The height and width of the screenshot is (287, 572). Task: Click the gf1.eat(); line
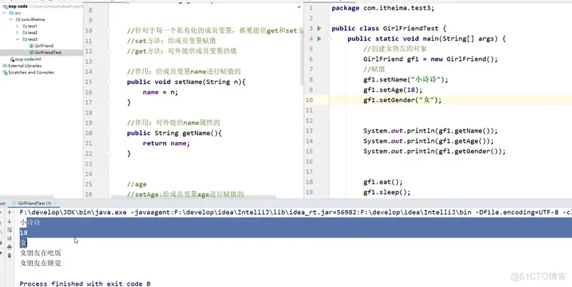(x=383, y=182)
